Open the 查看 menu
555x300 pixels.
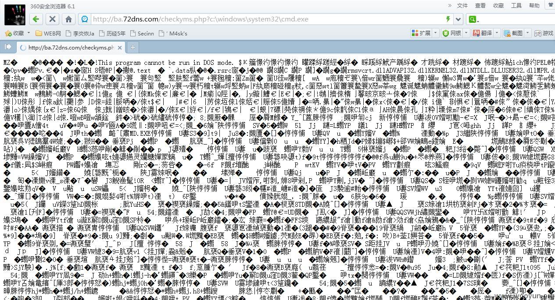(480, 6)
